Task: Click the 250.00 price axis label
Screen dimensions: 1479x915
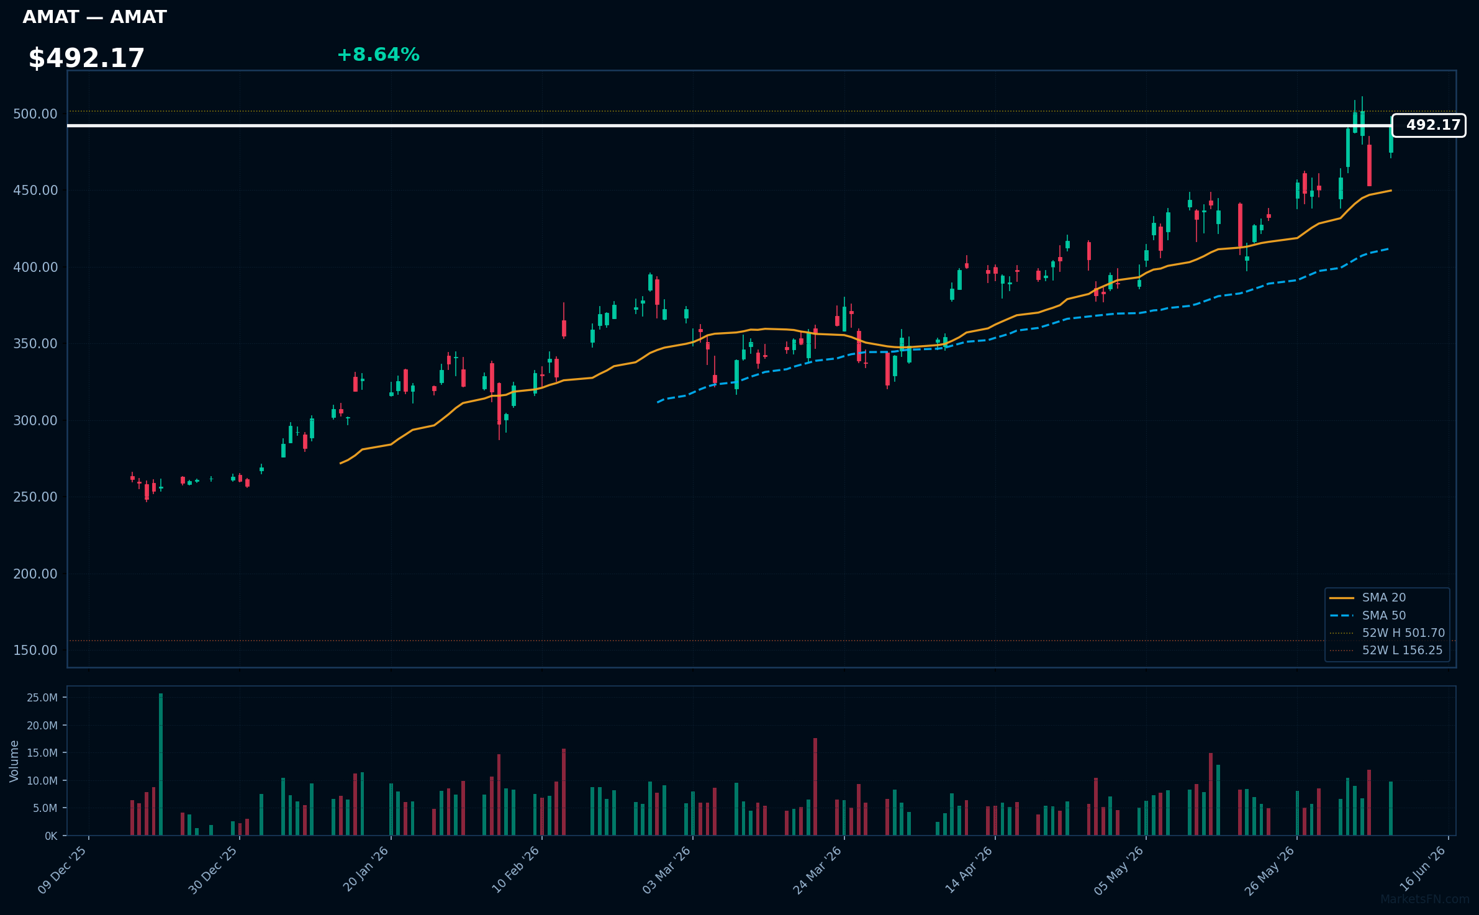Action: click(35, 497)
